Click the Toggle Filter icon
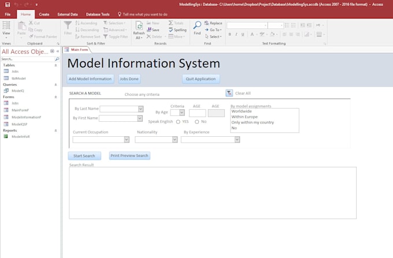This screenshot has width=393, height=258. (106, 36)
